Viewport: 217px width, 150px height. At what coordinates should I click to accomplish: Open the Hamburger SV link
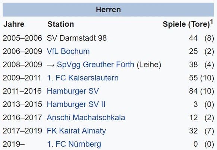coord(73,91)
